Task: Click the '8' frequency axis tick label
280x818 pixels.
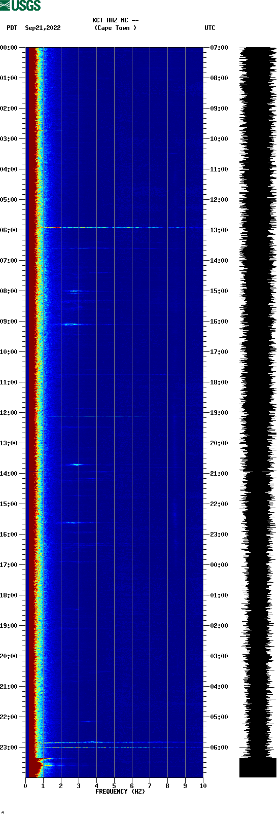Action: coord(167,786)
